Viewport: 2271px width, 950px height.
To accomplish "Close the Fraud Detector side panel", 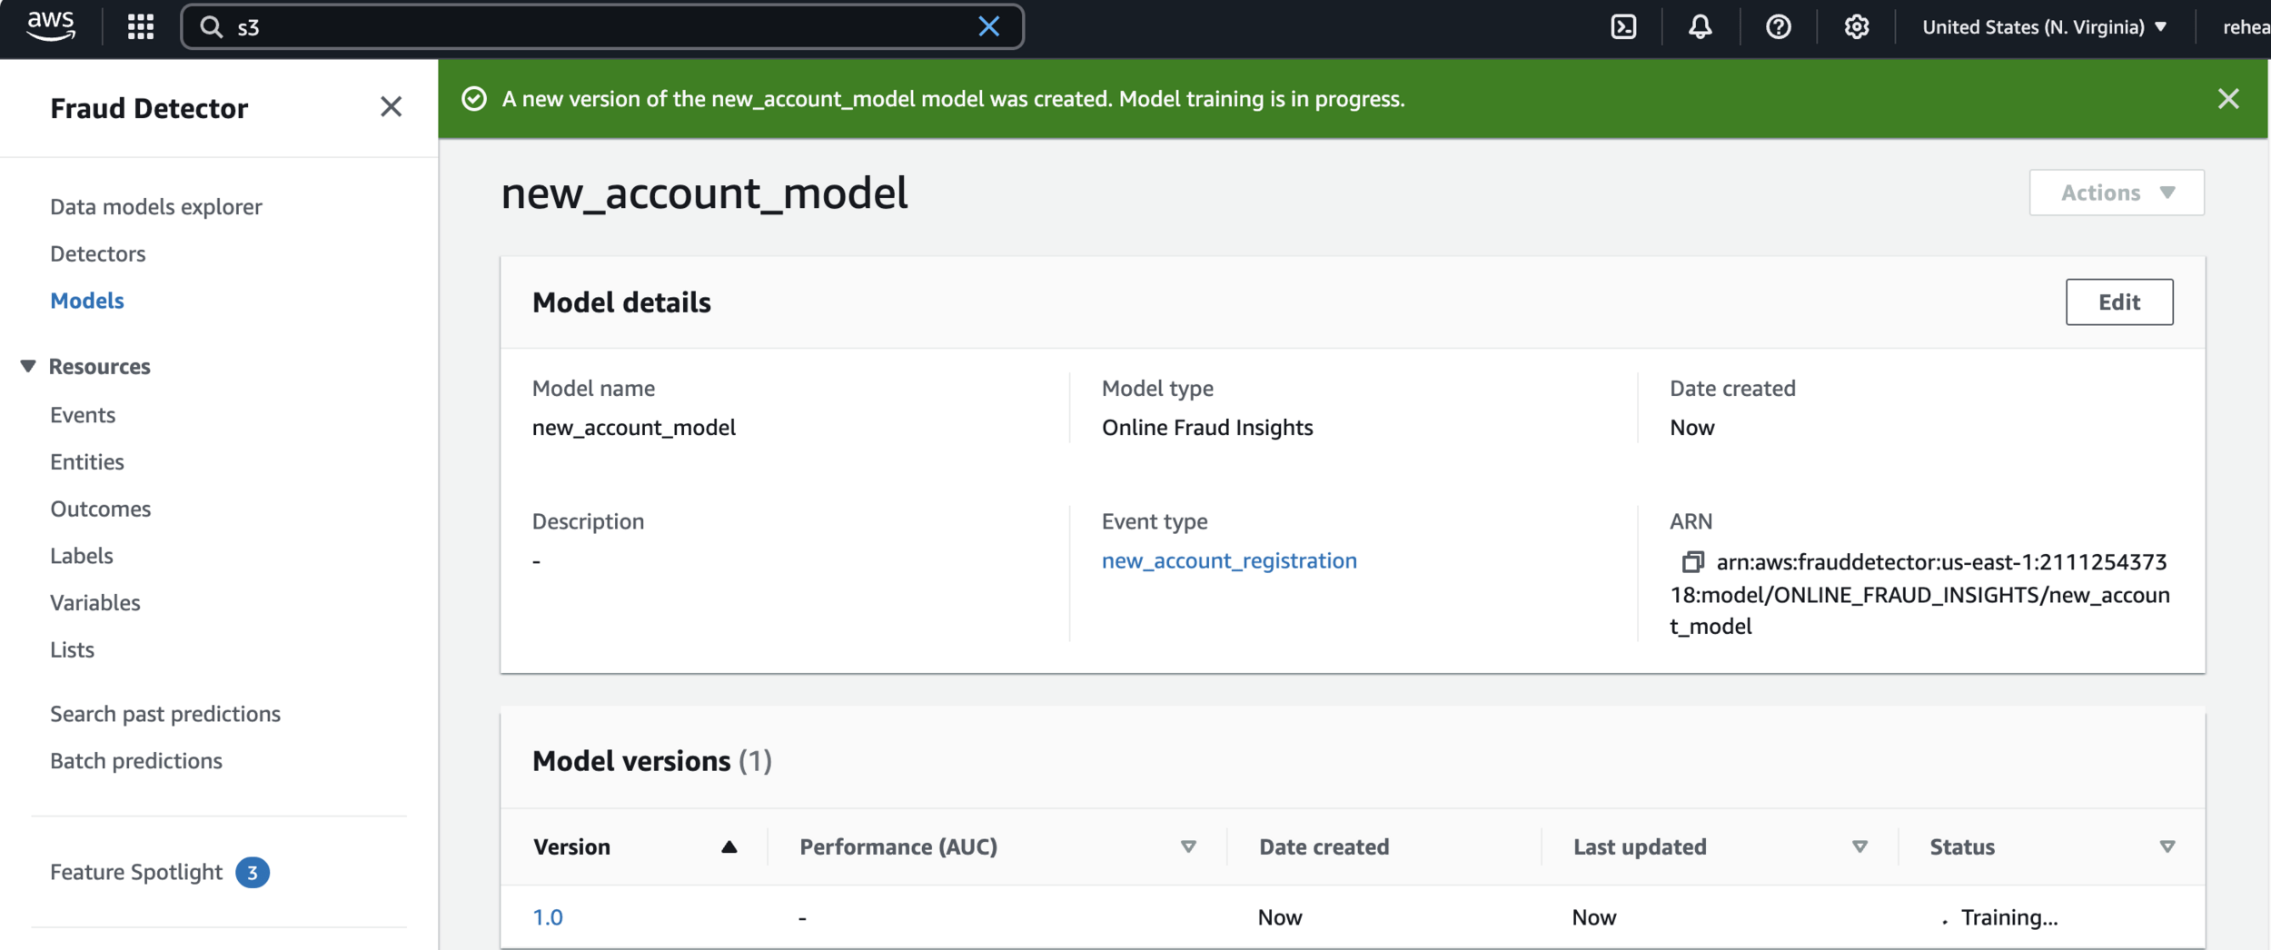I will [391, 107].
